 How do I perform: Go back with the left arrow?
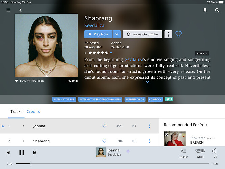(20, 10)
